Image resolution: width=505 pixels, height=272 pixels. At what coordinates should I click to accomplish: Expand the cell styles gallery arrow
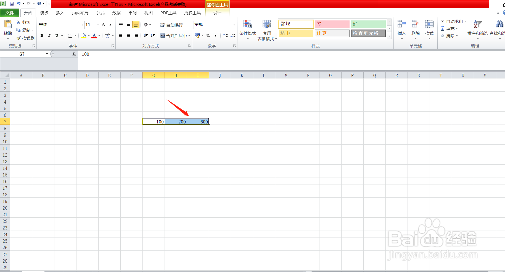pos(389,36)
